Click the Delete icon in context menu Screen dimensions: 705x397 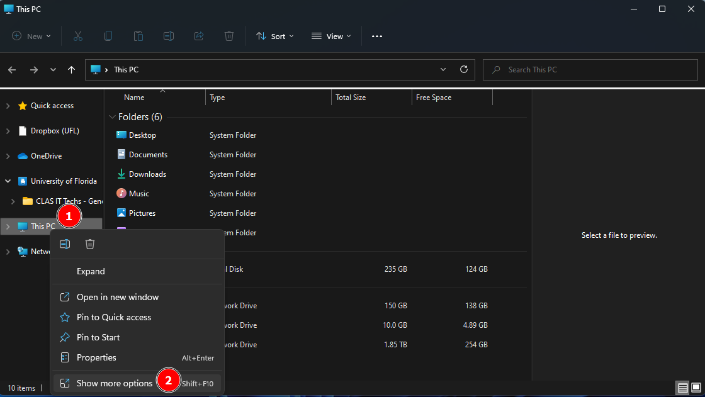click(90, 244)
